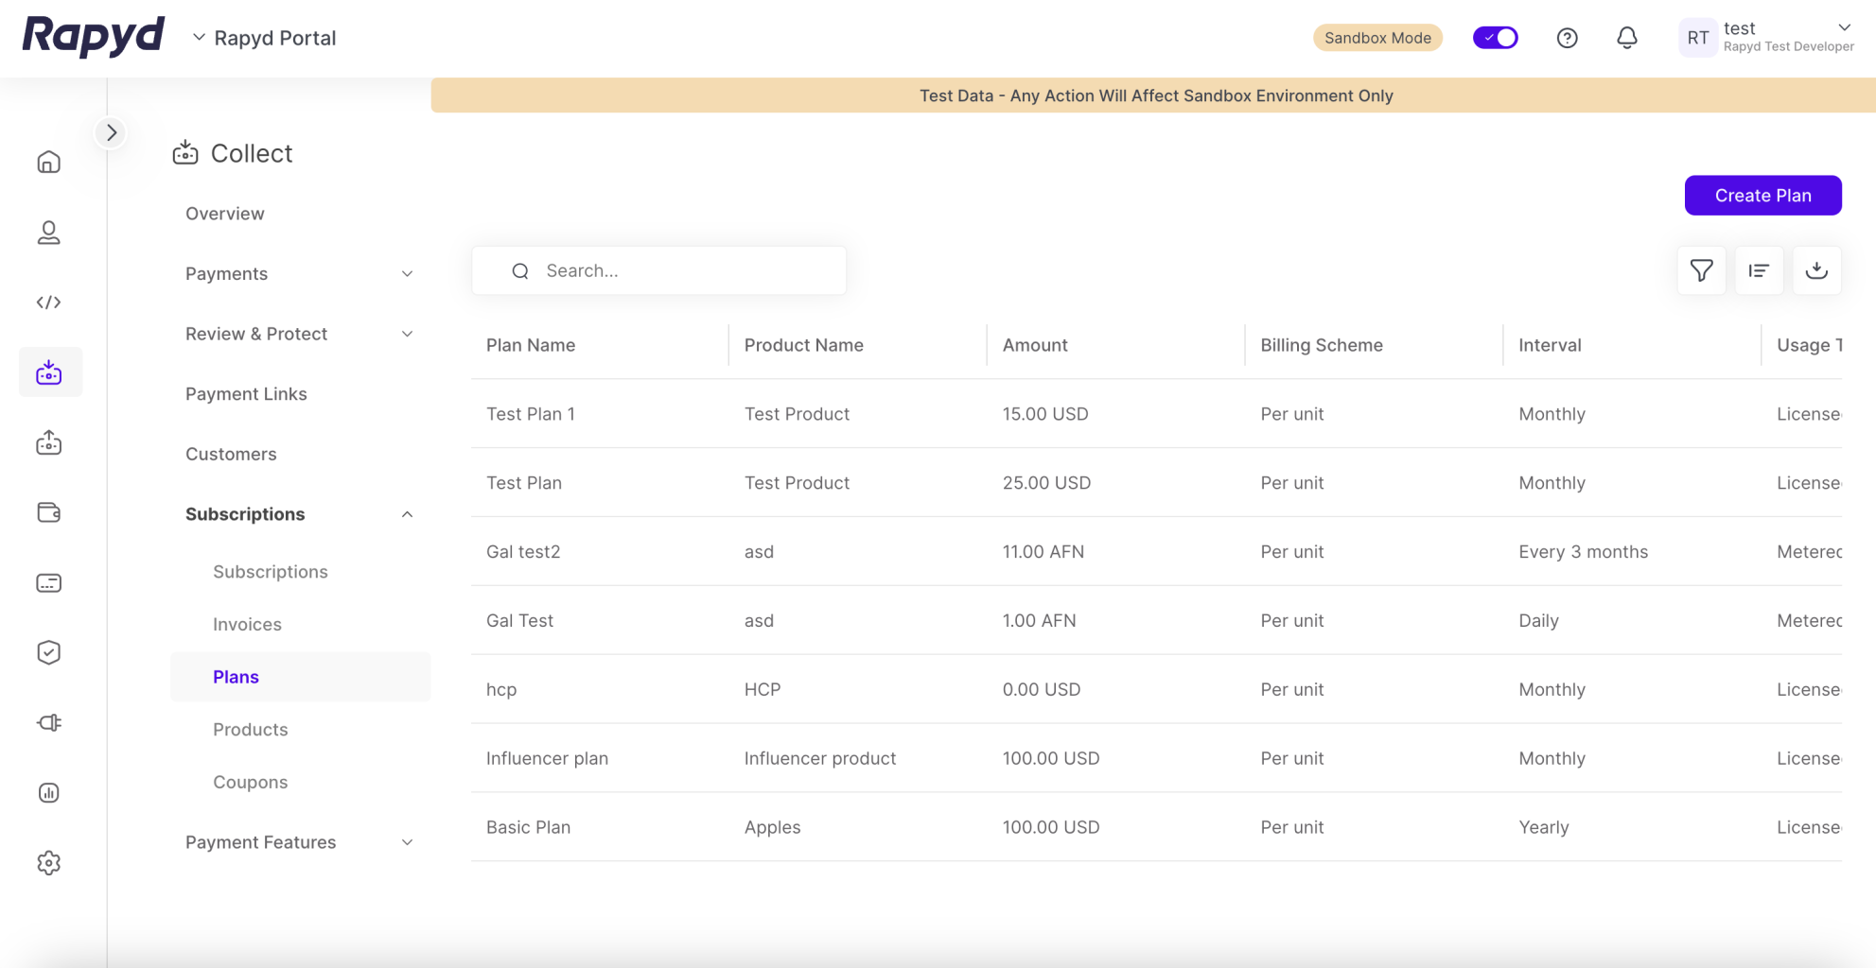Click the wallet icon in the sidebar
The image size is (1876, 968).
click(49, 512)
